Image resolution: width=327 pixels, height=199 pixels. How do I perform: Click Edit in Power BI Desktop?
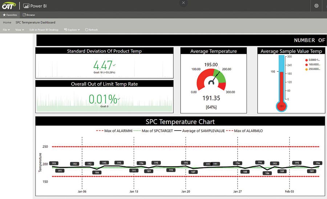(44, 30)
